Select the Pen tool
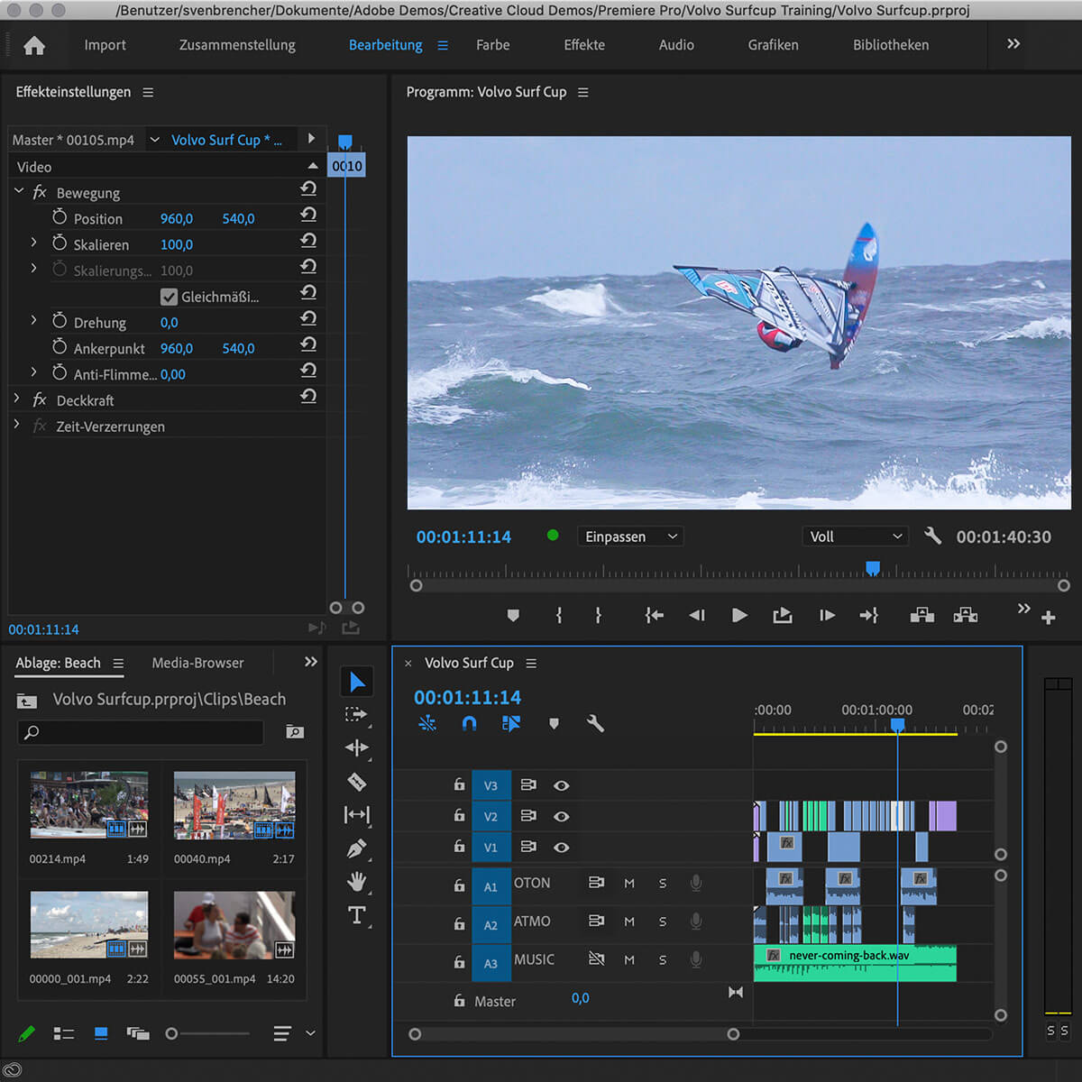The width and height of the screenshot is (1082, 1082). point(356,848)
